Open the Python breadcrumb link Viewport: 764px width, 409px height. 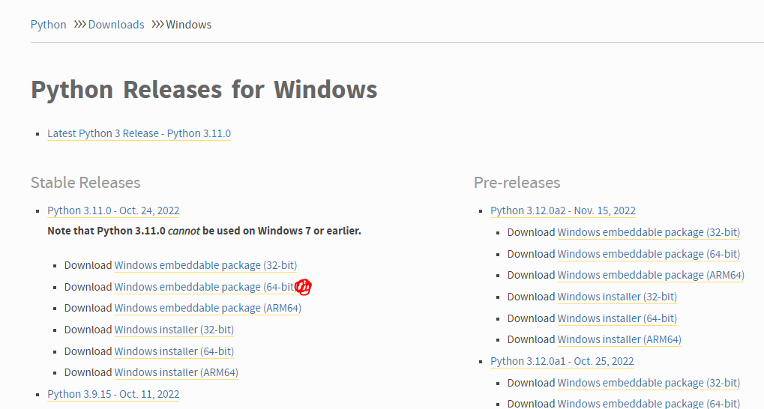(48, 24)
